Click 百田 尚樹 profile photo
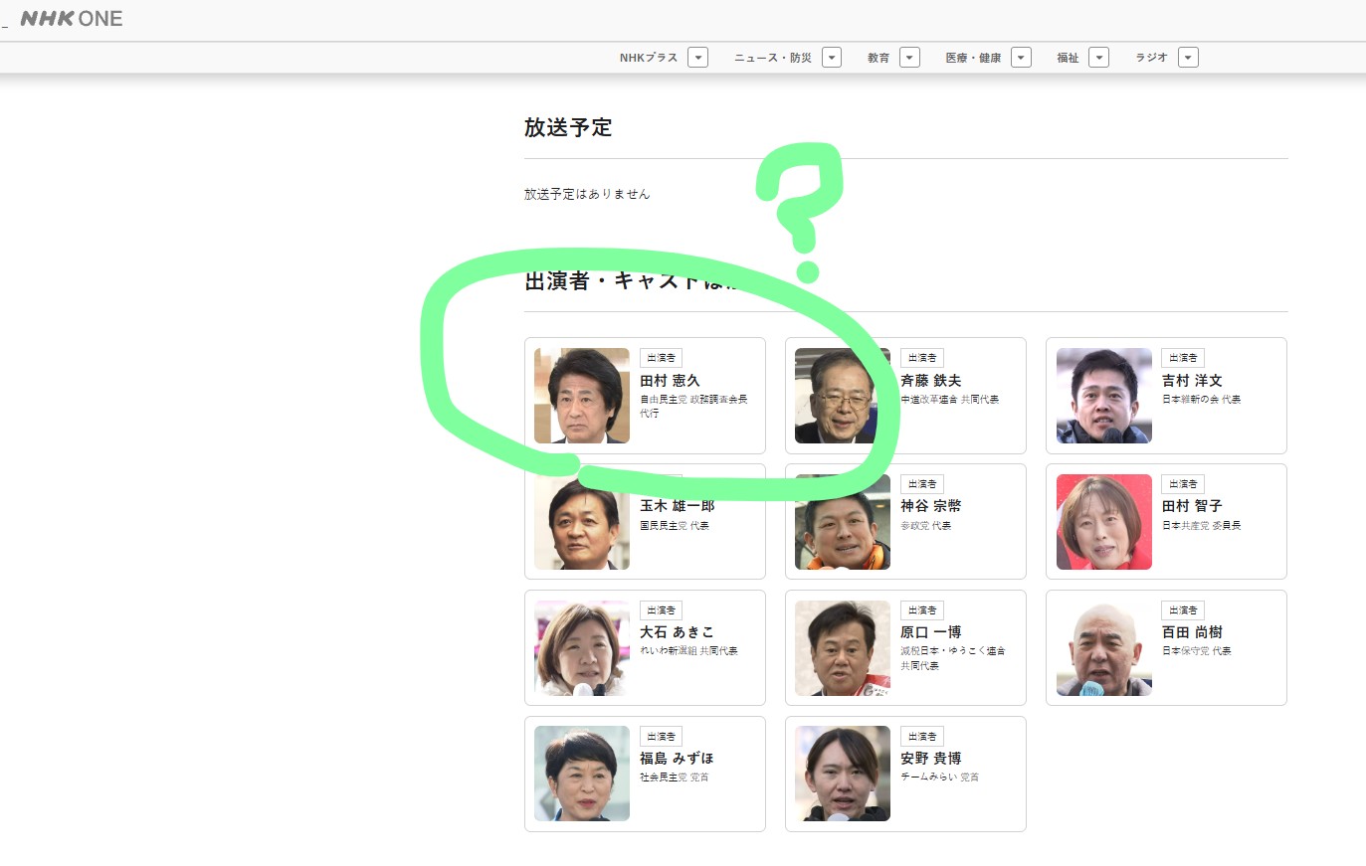This screenshot has height=866, width=1366. [1103, 648]
